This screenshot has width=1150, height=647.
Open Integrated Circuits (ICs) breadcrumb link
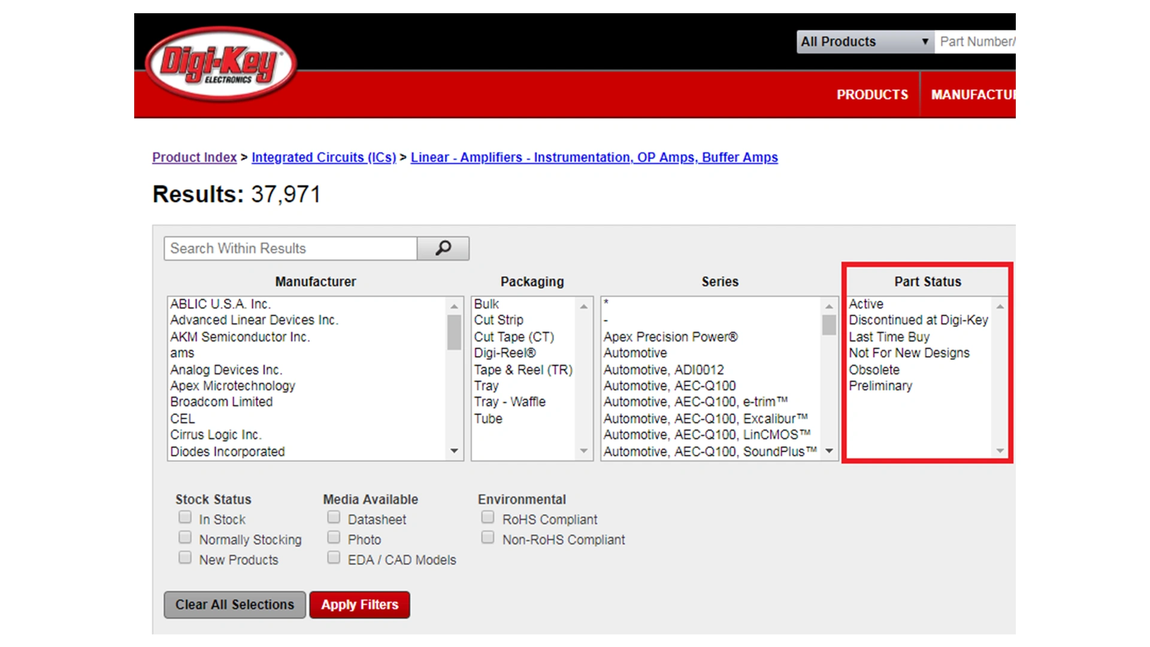[323, 158]
